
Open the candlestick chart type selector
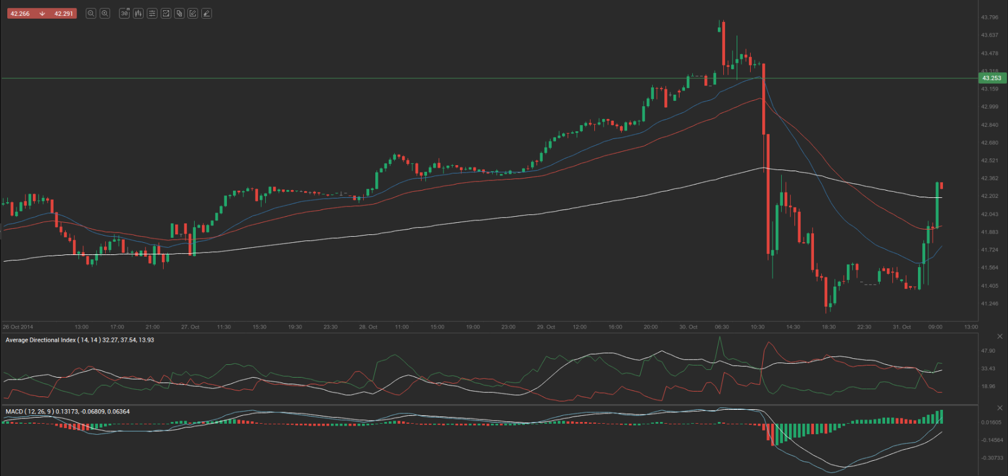point(138,13)
